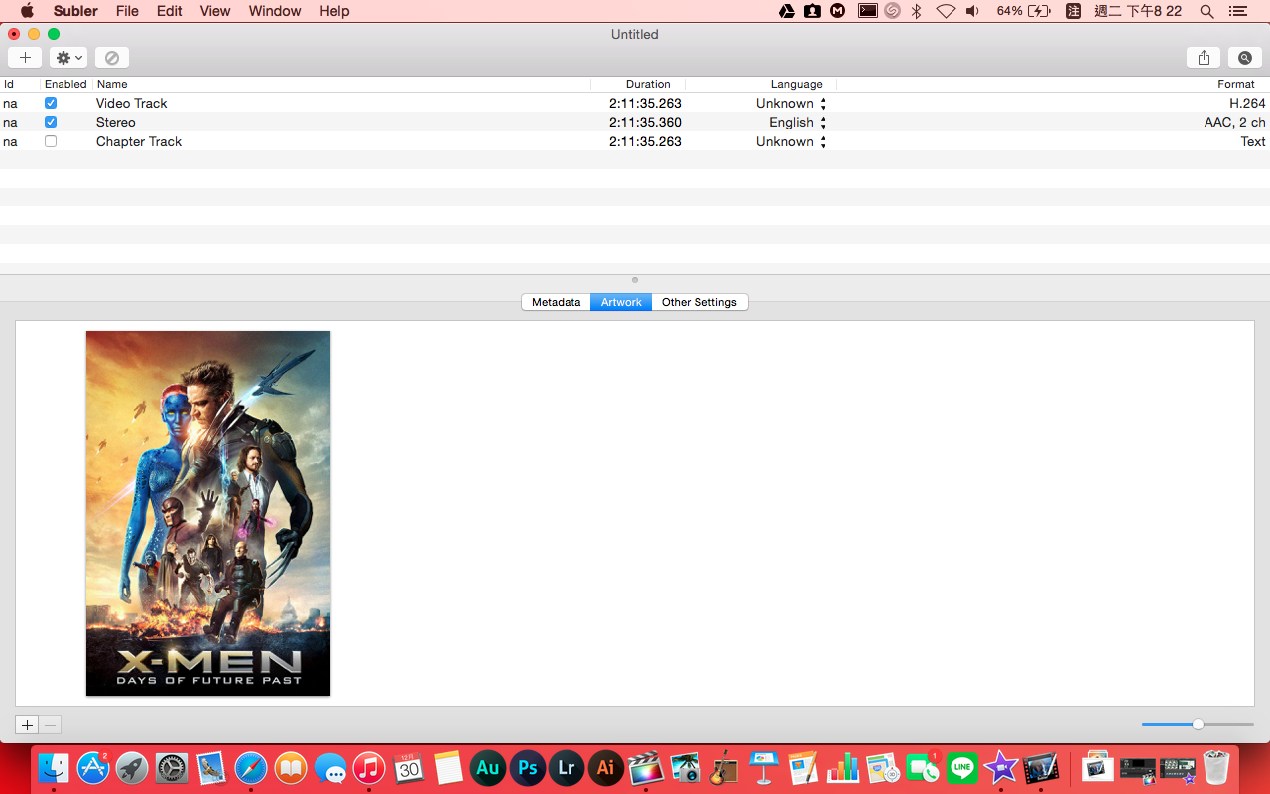Launch Launchpad rocket icon in Dock

pos(132,767)
